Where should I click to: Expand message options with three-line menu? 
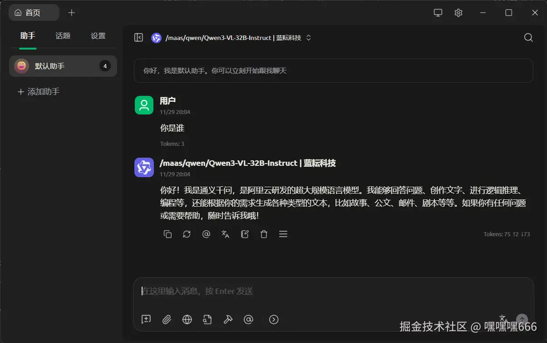point(283,234)
